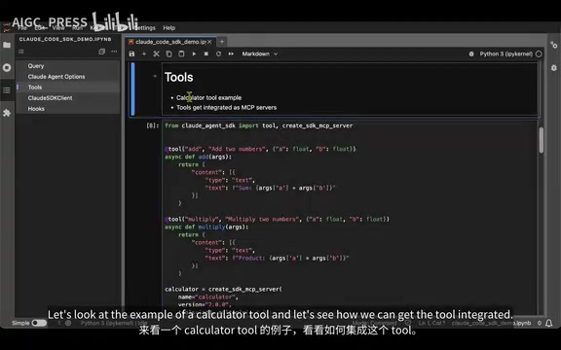The width and height of the screenshot is (561, 350).
Task: Open the right sidebar debugger icon
Action: coord(554,68)
